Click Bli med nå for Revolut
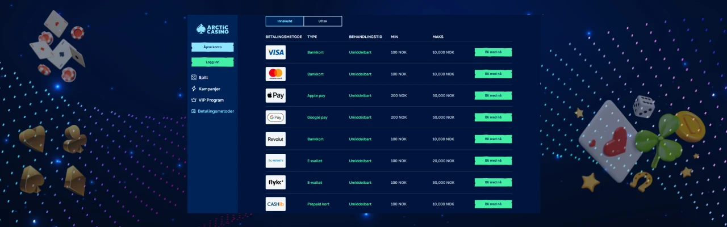 pos(493,139)
